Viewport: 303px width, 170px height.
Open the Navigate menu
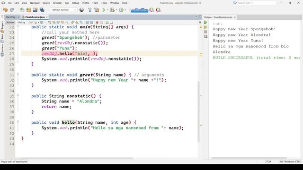[35, 3]
